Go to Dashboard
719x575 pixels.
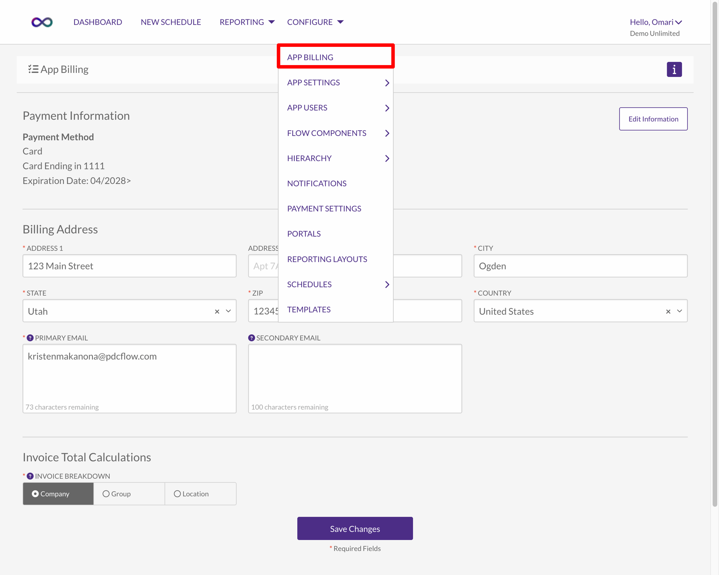tap(98, 22)
